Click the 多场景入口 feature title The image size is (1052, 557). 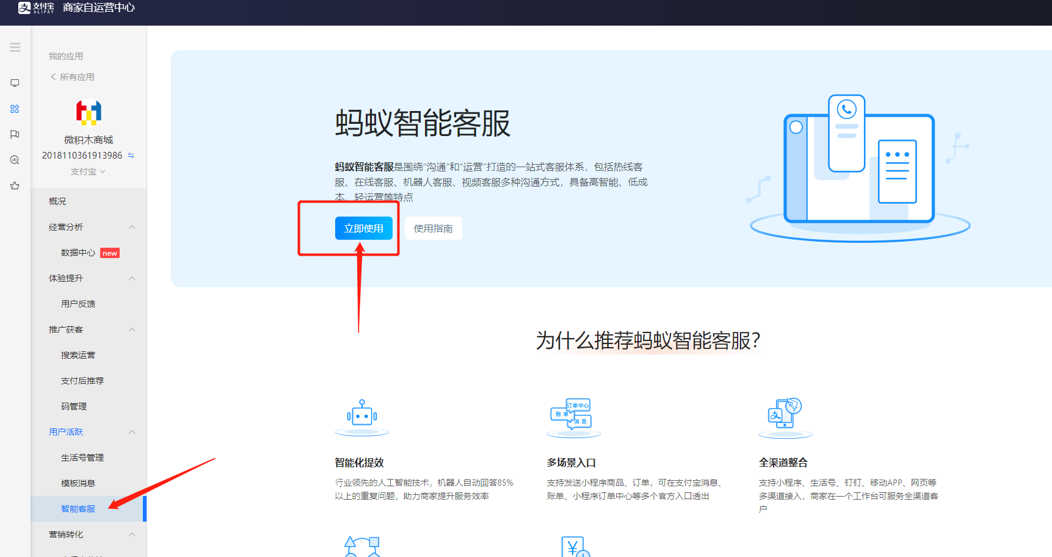click(571, 463)
